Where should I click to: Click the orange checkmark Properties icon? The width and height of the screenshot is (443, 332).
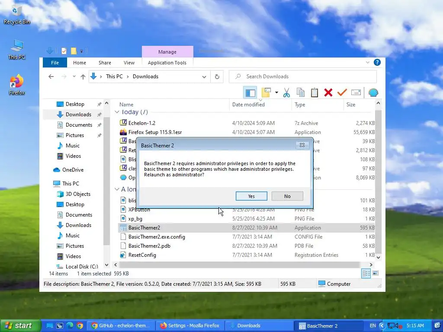[x=342, y=93]
